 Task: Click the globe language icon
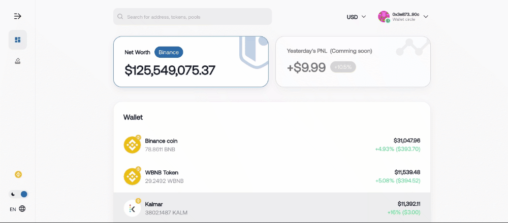(x=22, y=209)
